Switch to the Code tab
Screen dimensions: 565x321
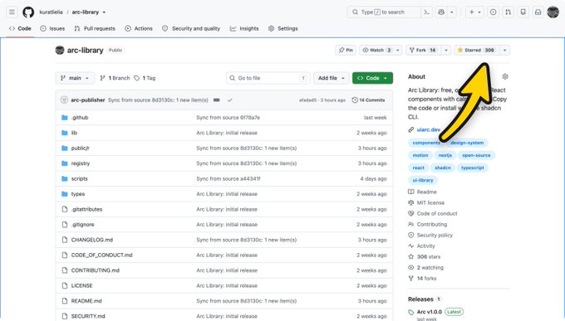click(21, 28)
